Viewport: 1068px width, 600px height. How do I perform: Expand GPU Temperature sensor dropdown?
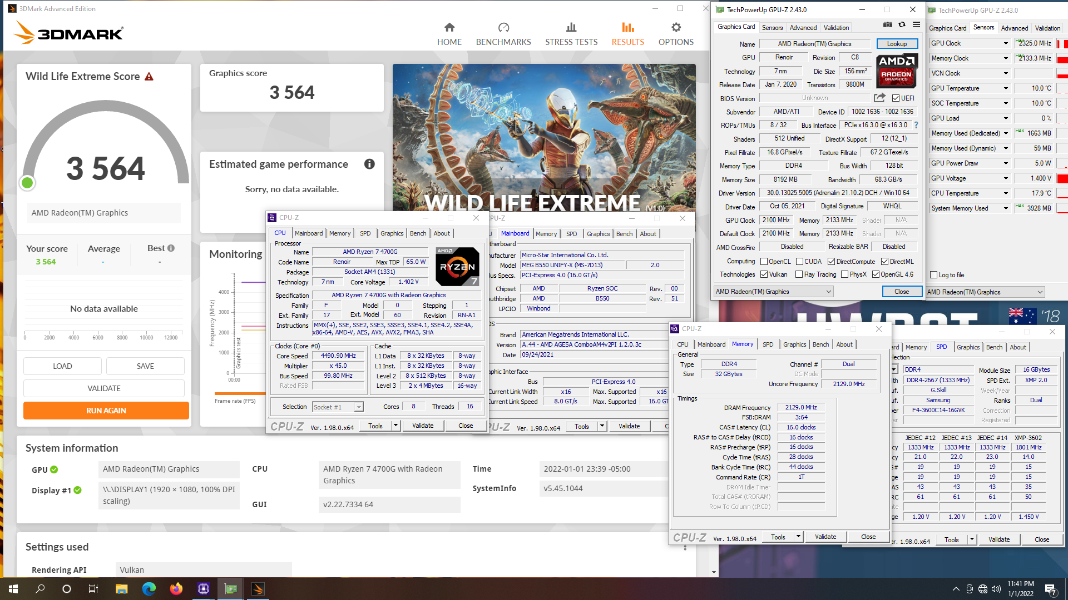1006,88
